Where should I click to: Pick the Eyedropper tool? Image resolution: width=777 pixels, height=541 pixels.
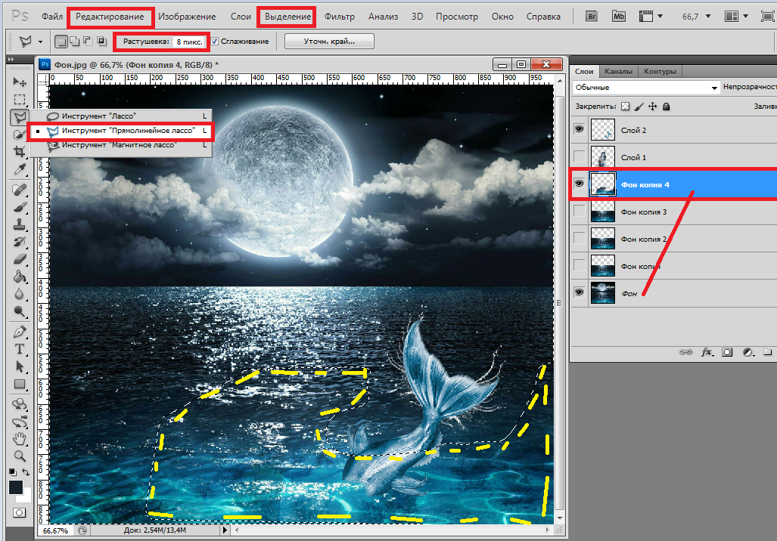[x=20, y=169]
